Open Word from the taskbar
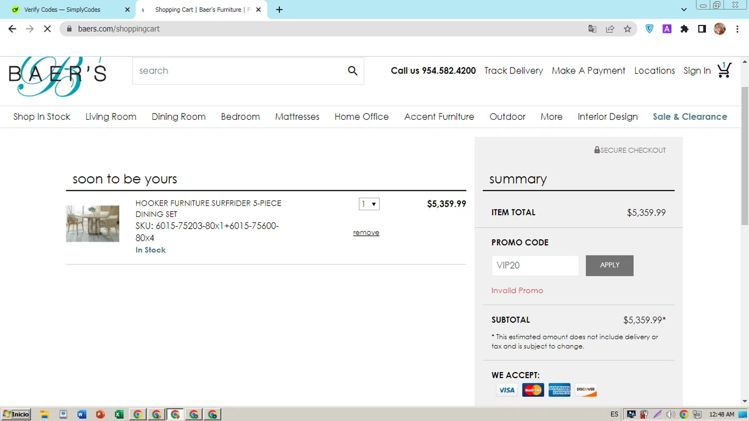The width and height of the screenshot is (749, 421). [81, 415]
